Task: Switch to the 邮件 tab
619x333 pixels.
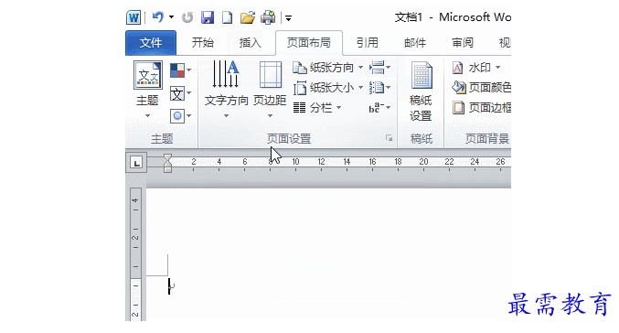Action: [x=415, y=43]
